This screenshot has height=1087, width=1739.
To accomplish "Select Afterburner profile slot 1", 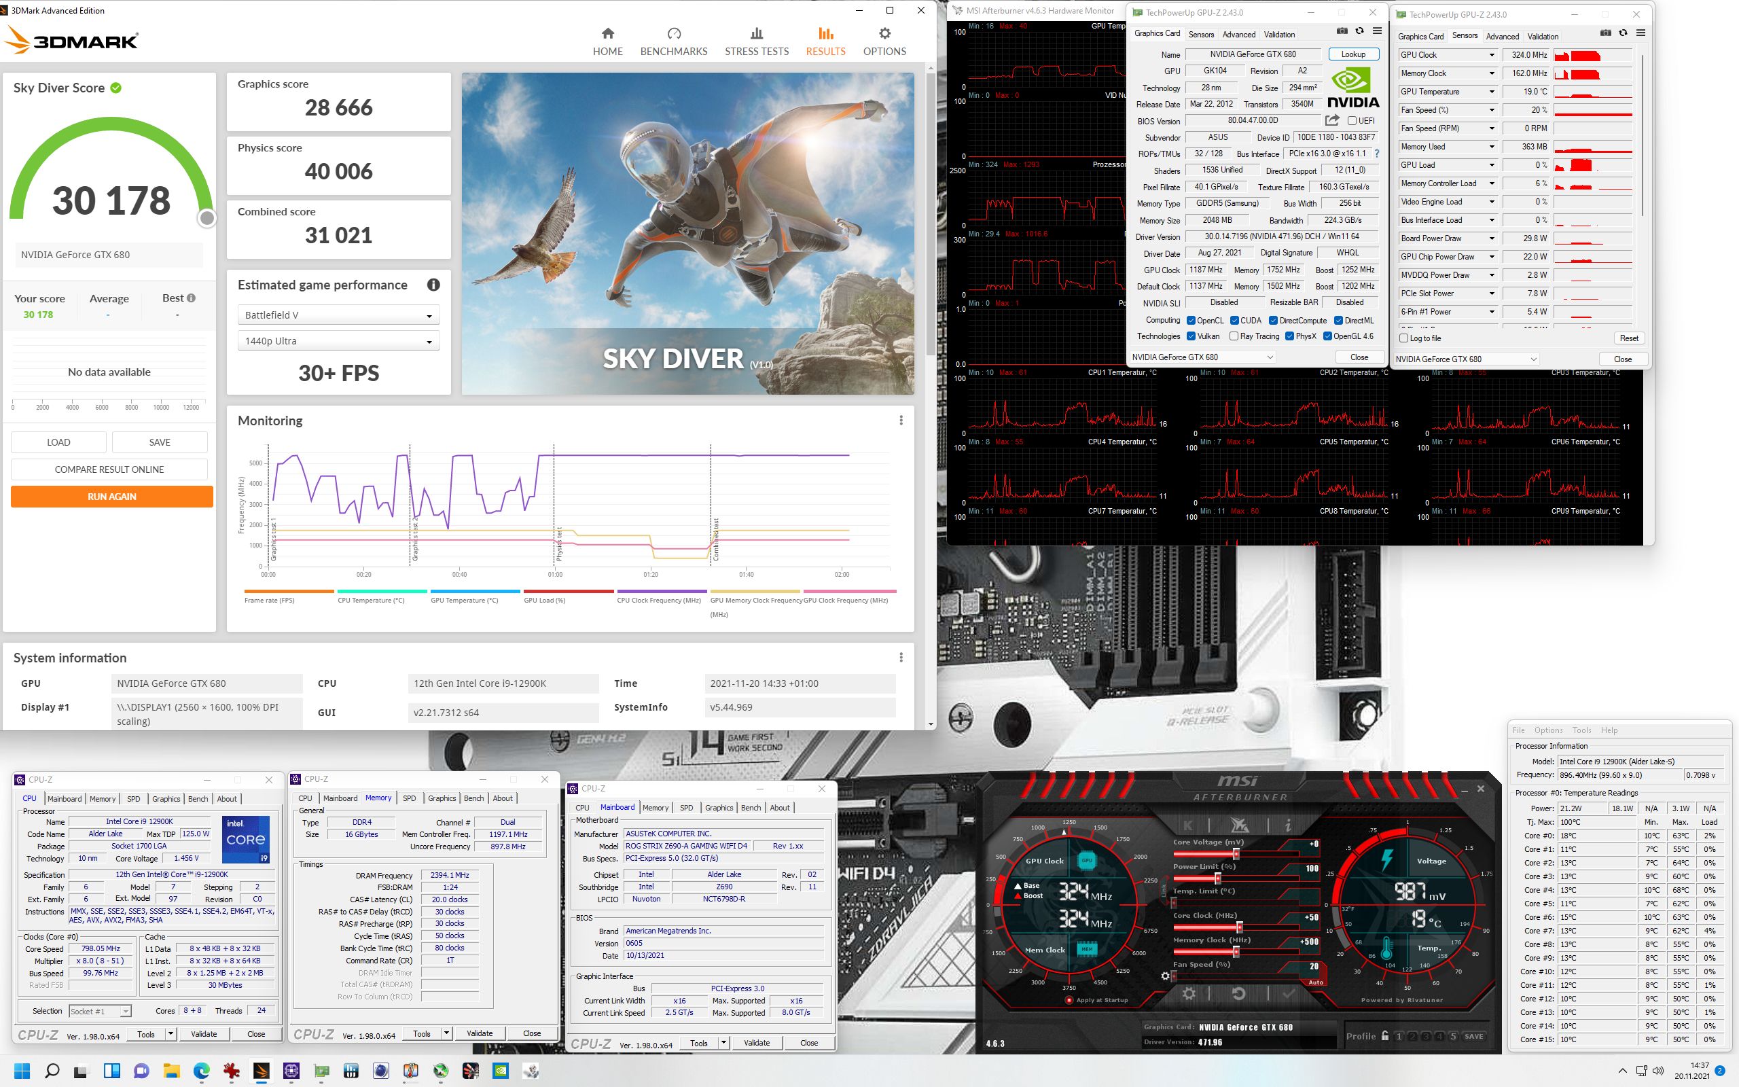I will (1399, 1036).
